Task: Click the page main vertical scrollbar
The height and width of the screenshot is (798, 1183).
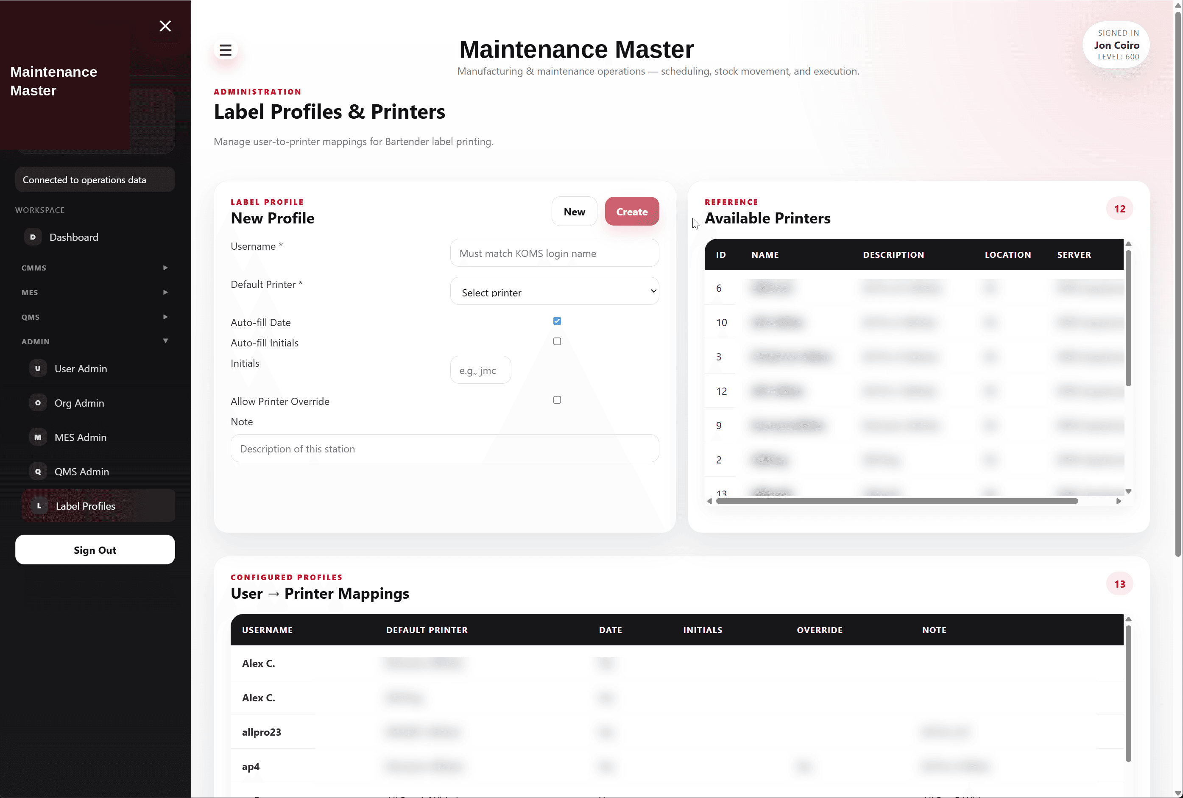Action: (1178, 285)
